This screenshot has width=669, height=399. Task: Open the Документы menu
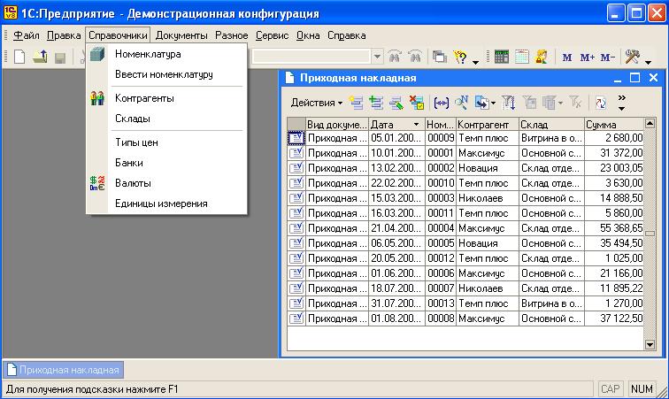click(181, 35)
